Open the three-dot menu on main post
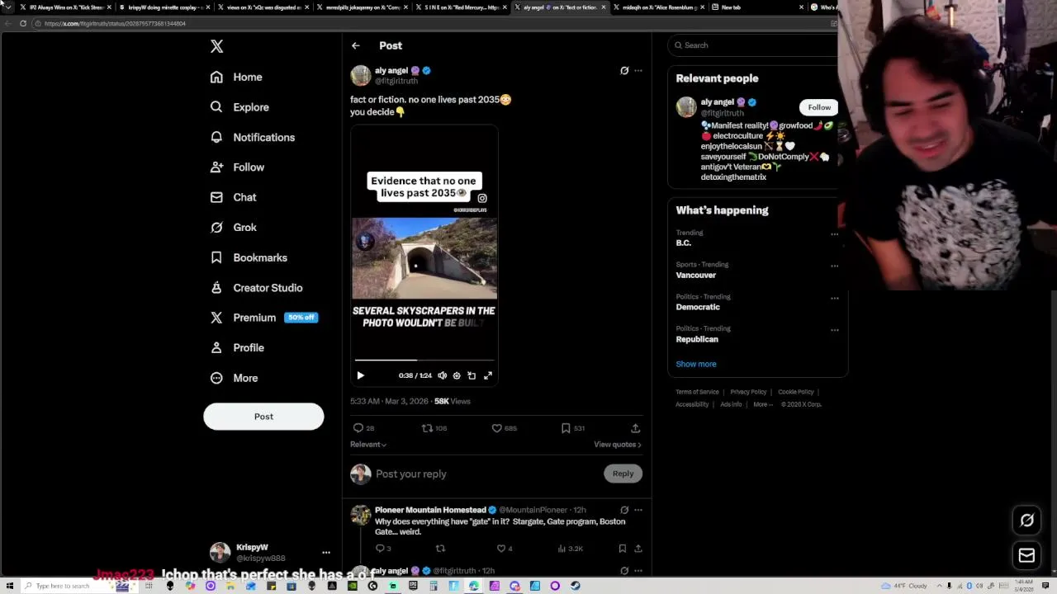This screenshot has width=1057, height=594. (638, 71)
